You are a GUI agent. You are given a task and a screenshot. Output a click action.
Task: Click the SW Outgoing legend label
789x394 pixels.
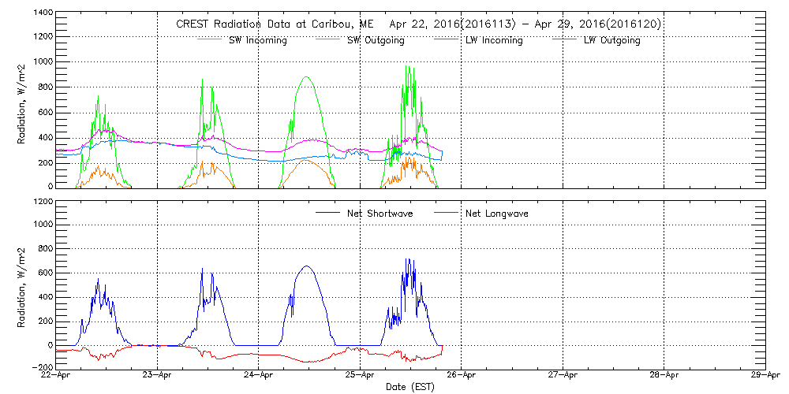tap(376, 40)
